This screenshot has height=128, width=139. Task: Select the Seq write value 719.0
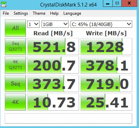106,84
